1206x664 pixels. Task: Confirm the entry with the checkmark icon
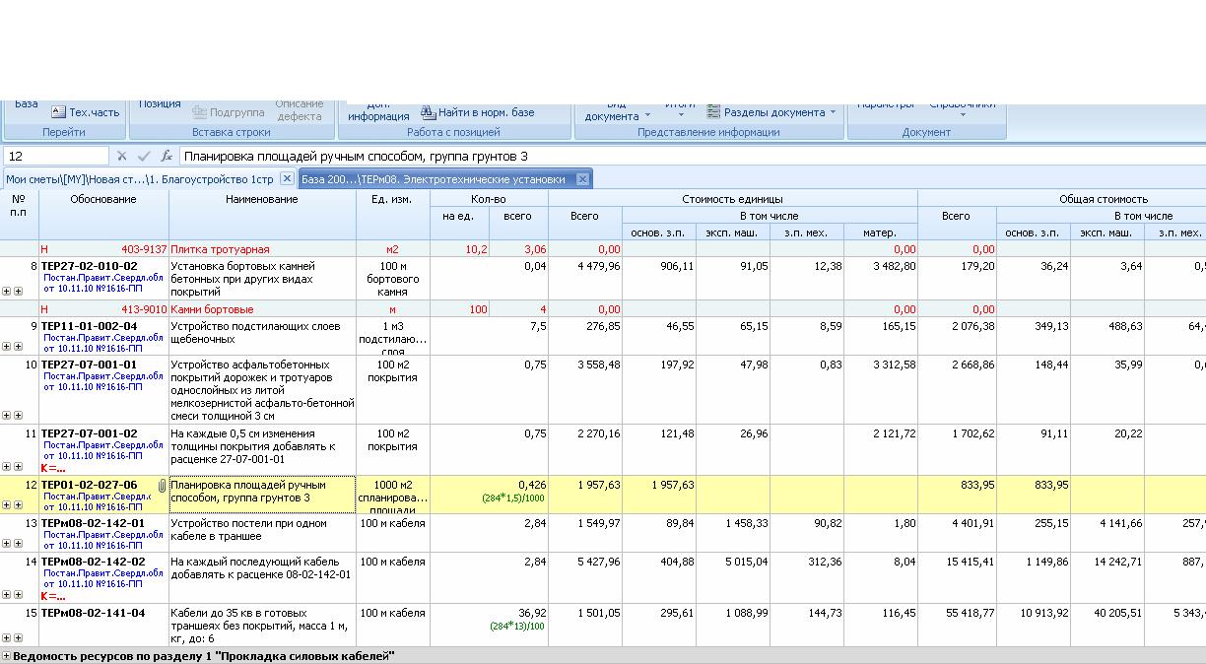click(144, 156)
